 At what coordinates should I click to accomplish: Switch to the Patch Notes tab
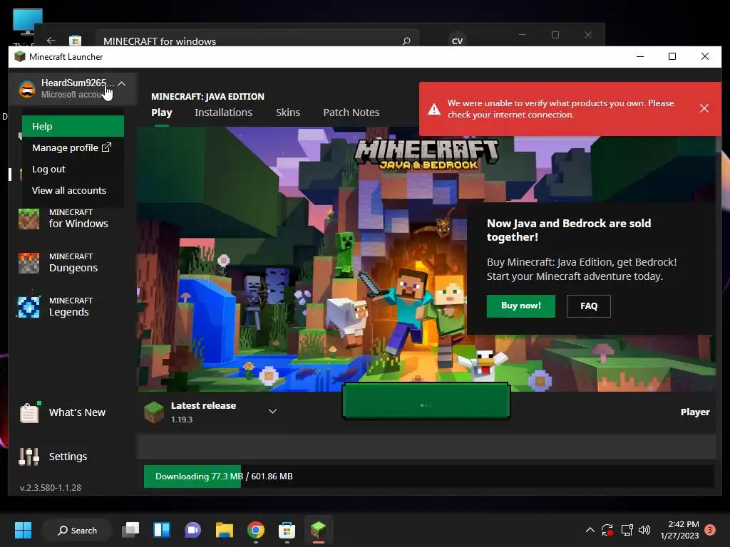point(351,113)
